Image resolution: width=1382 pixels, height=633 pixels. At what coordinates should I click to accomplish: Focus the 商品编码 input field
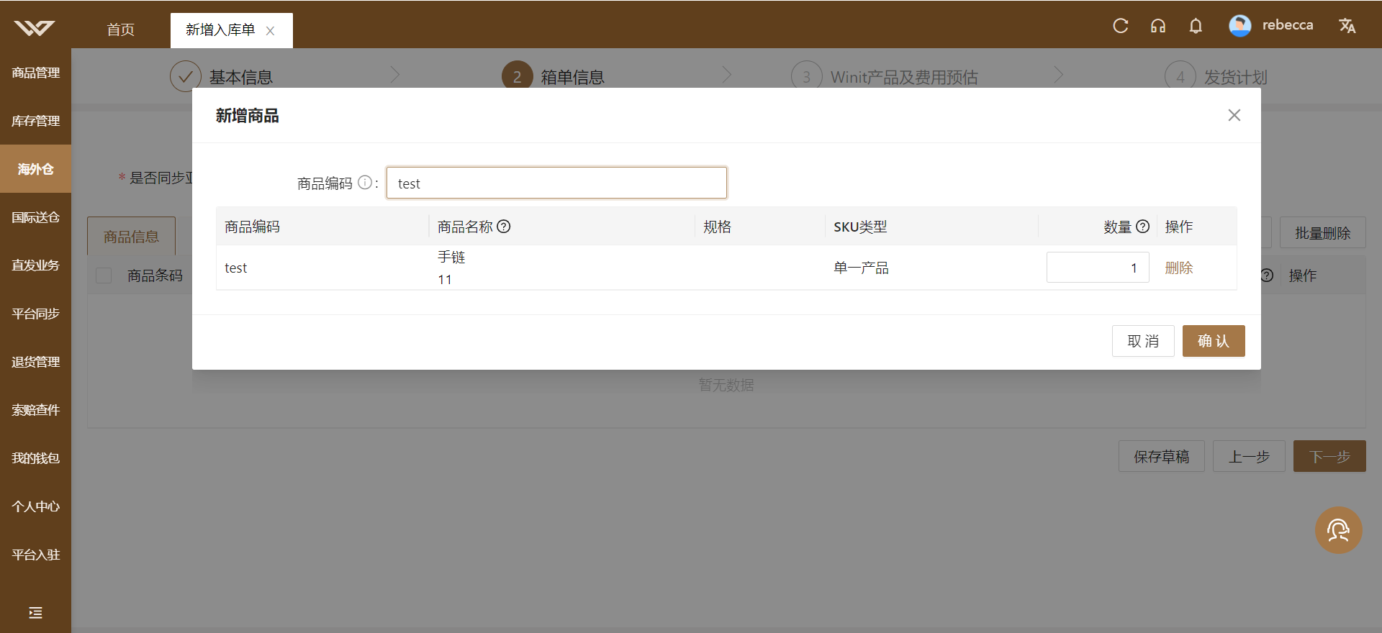pyautogui.click(x=556, y=183)
